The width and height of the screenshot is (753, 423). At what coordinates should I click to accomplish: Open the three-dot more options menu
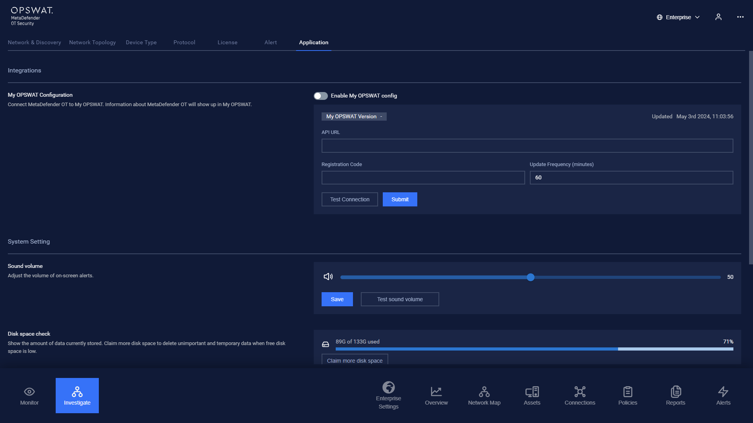click(740, 17)
